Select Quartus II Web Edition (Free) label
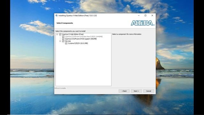Screen dimensions: 204x115 [x=73, y=34]
